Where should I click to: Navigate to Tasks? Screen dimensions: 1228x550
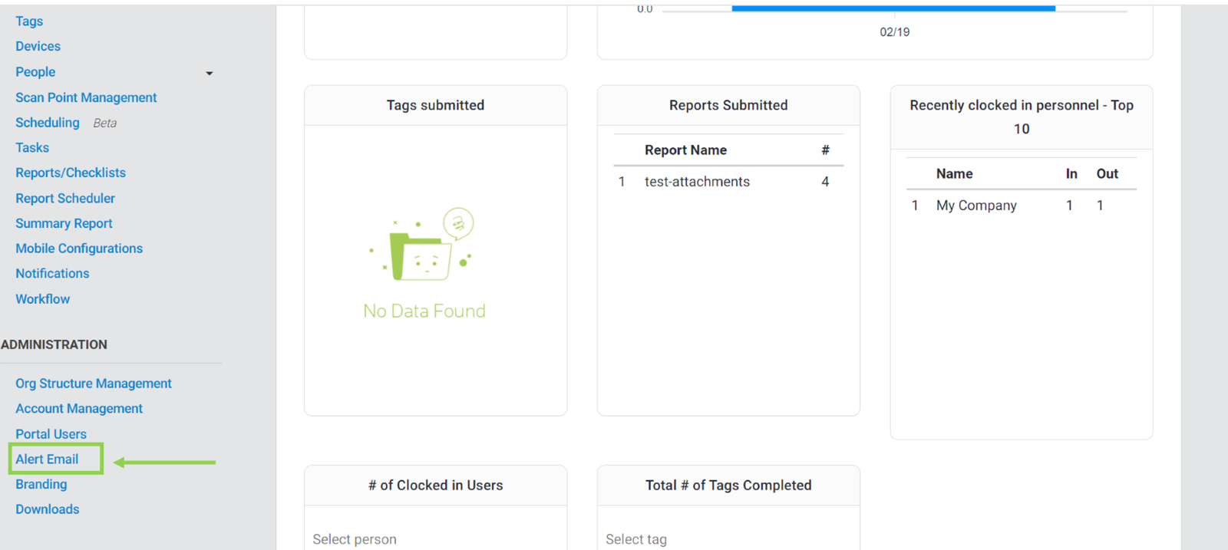(x=32, y=148)
